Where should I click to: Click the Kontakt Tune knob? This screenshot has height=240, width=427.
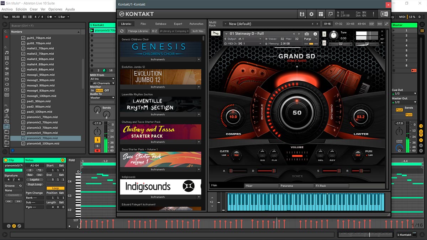click(x=333, y=35)
